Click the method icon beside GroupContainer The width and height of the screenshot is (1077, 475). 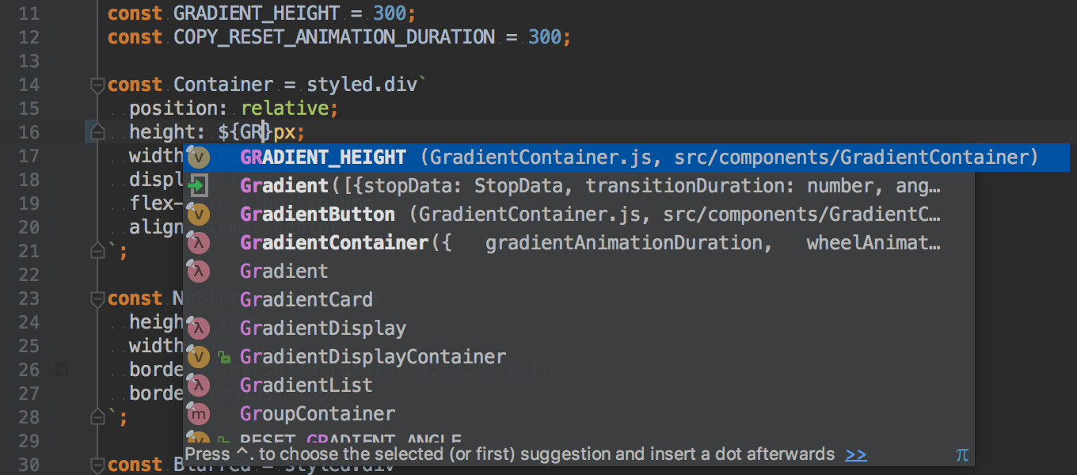click(199, 414)
